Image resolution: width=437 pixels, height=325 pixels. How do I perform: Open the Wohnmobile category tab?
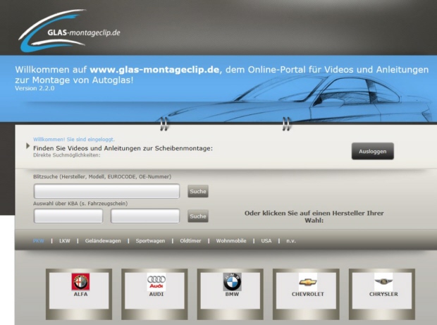[x=231, y=241]
